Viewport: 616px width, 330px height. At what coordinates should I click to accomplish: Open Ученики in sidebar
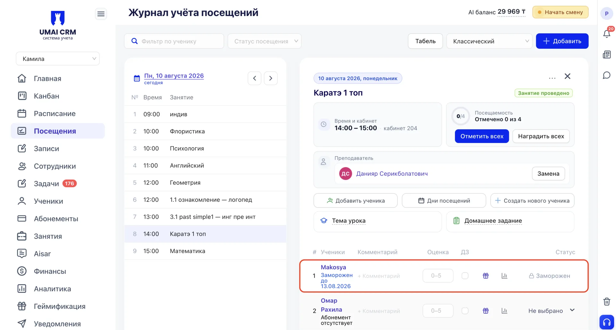[x=58, y=201]
